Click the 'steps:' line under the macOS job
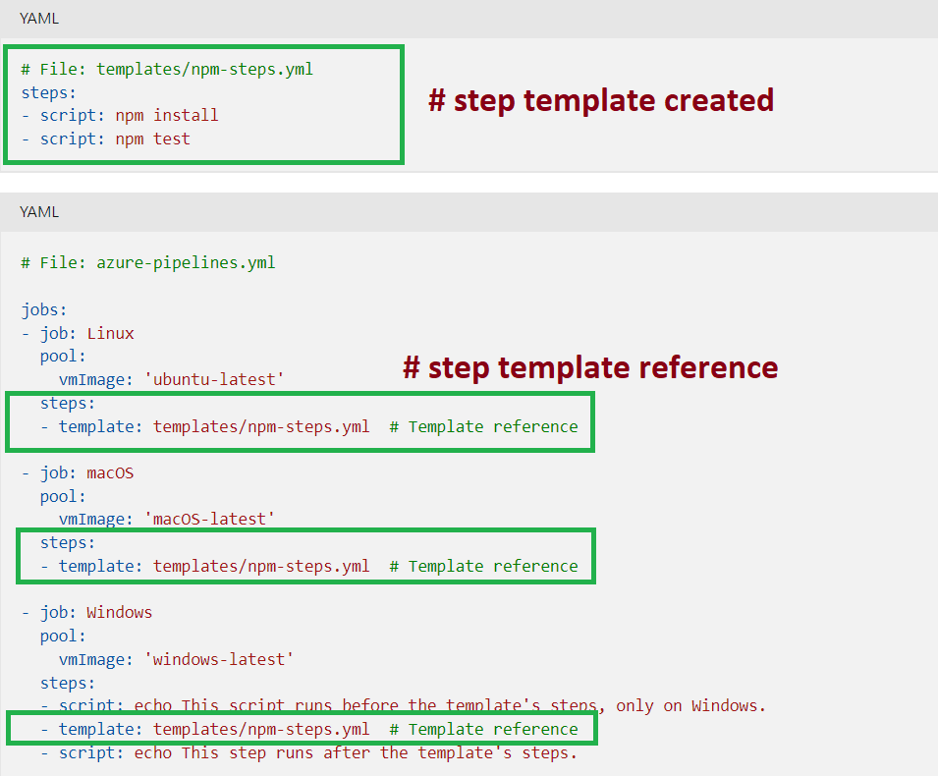Image resolution: width=938 pixels, height=776 pixels. [x=68, y=542]
